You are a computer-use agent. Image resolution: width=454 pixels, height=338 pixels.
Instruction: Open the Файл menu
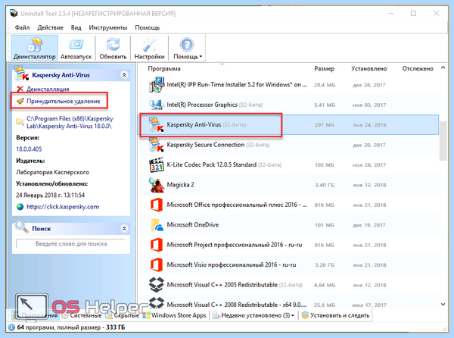click(22, 27)
